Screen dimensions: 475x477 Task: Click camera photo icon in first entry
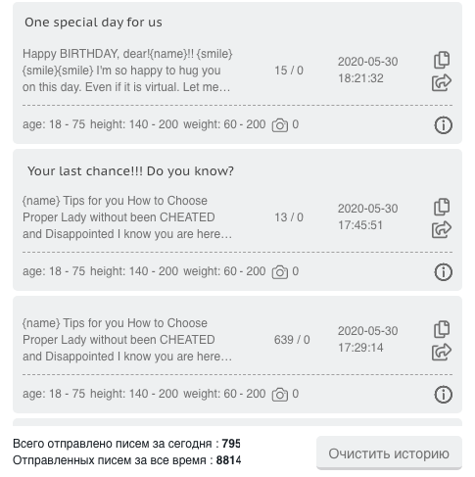tap(280, 125)
